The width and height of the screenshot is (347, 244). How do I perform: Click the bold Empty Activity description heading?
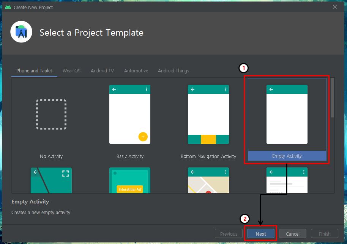[x=30, y=202]
